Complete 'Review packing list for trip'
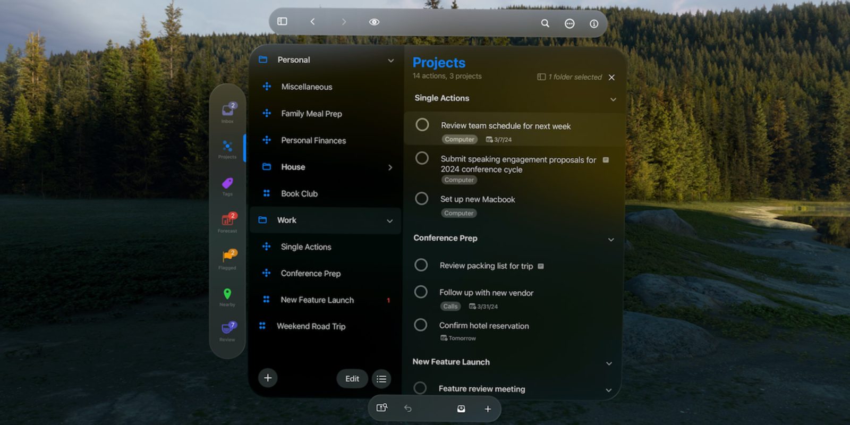 click(421, 265)
